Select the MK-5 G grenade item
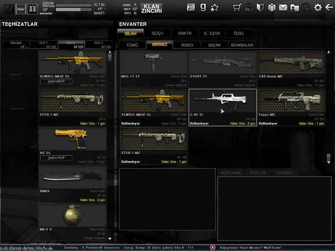The height and width of the screenshot is (251, 335). point(72,222)
